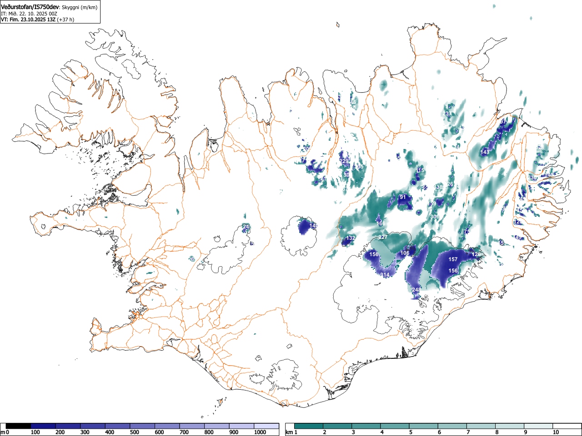Click the black 0–100 m legend swatch
The width and height of the screenshot is (582, 436).
(18, 426)
